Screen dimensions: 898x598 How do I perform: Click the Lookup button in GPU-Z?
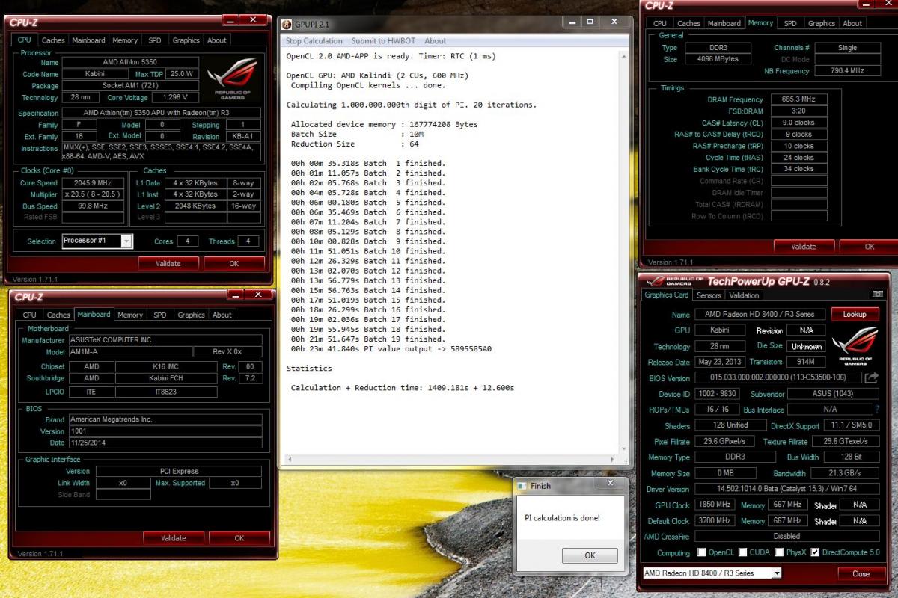click(855, 314)
